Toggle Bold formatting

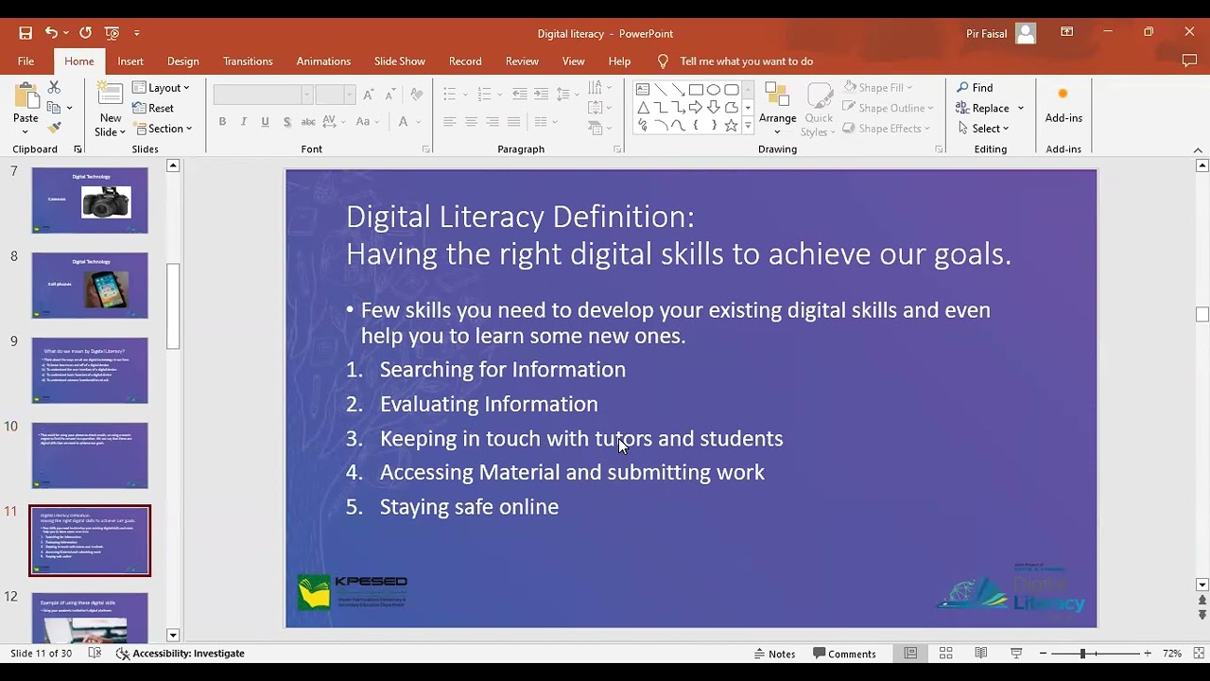click(x=222, y=122)
